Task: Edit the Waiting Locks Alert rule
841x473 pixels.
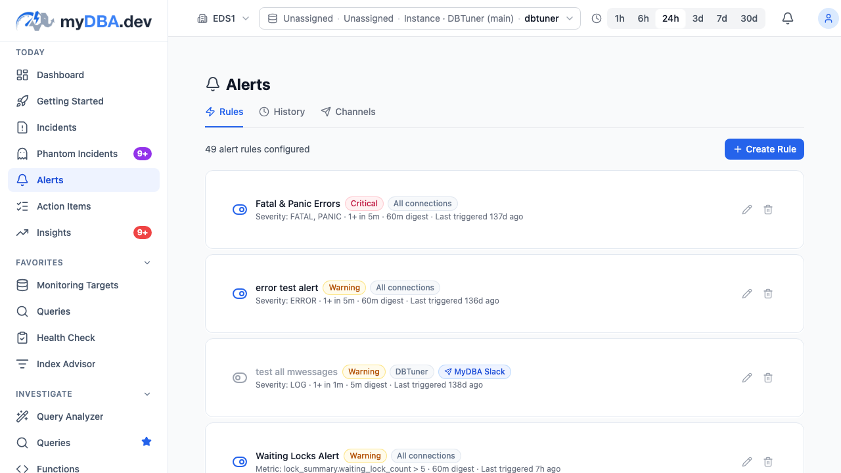Action: pyautogui.click(x=747, y=462)
